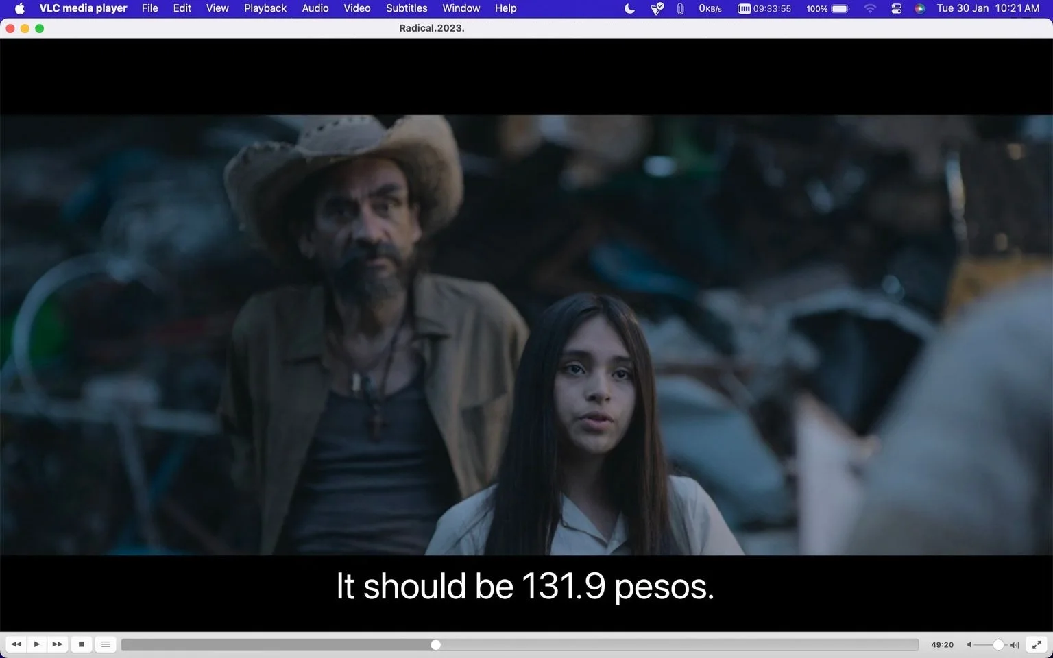Open the View menu
This screenshot has height=658, width=1053.
click(x=217, y=8)
